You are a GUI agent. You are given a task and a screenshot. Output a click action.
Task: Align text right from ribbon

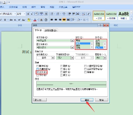[x=60, y=20]
